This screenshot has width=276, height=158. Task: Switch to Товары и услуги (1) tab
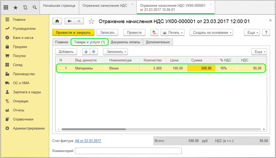tap(89, 42)
